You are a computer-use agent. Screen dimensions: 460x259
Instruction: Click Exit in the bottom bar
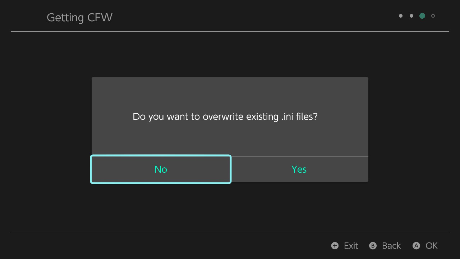pyautogui.click(x=350, y=246)
